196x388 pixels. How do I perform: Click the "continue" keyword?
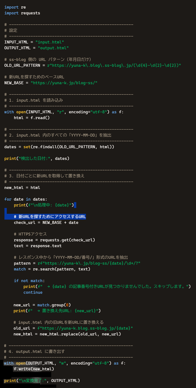[x=33, y=292]
